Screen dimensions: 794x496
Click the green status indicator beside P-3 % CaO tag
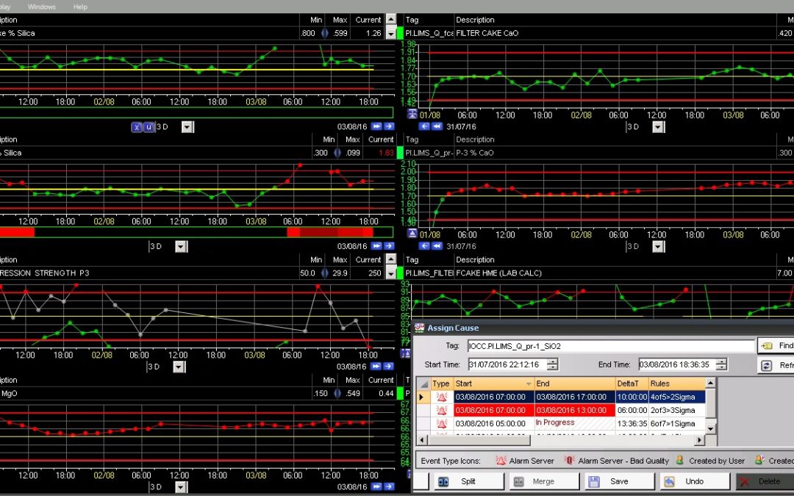click(x=400, y=153)
